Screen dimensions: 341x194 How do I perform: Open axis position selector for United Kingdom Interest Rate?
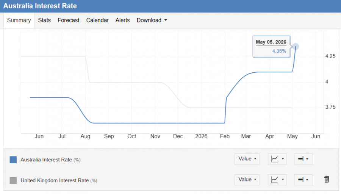tap(303, 180)
